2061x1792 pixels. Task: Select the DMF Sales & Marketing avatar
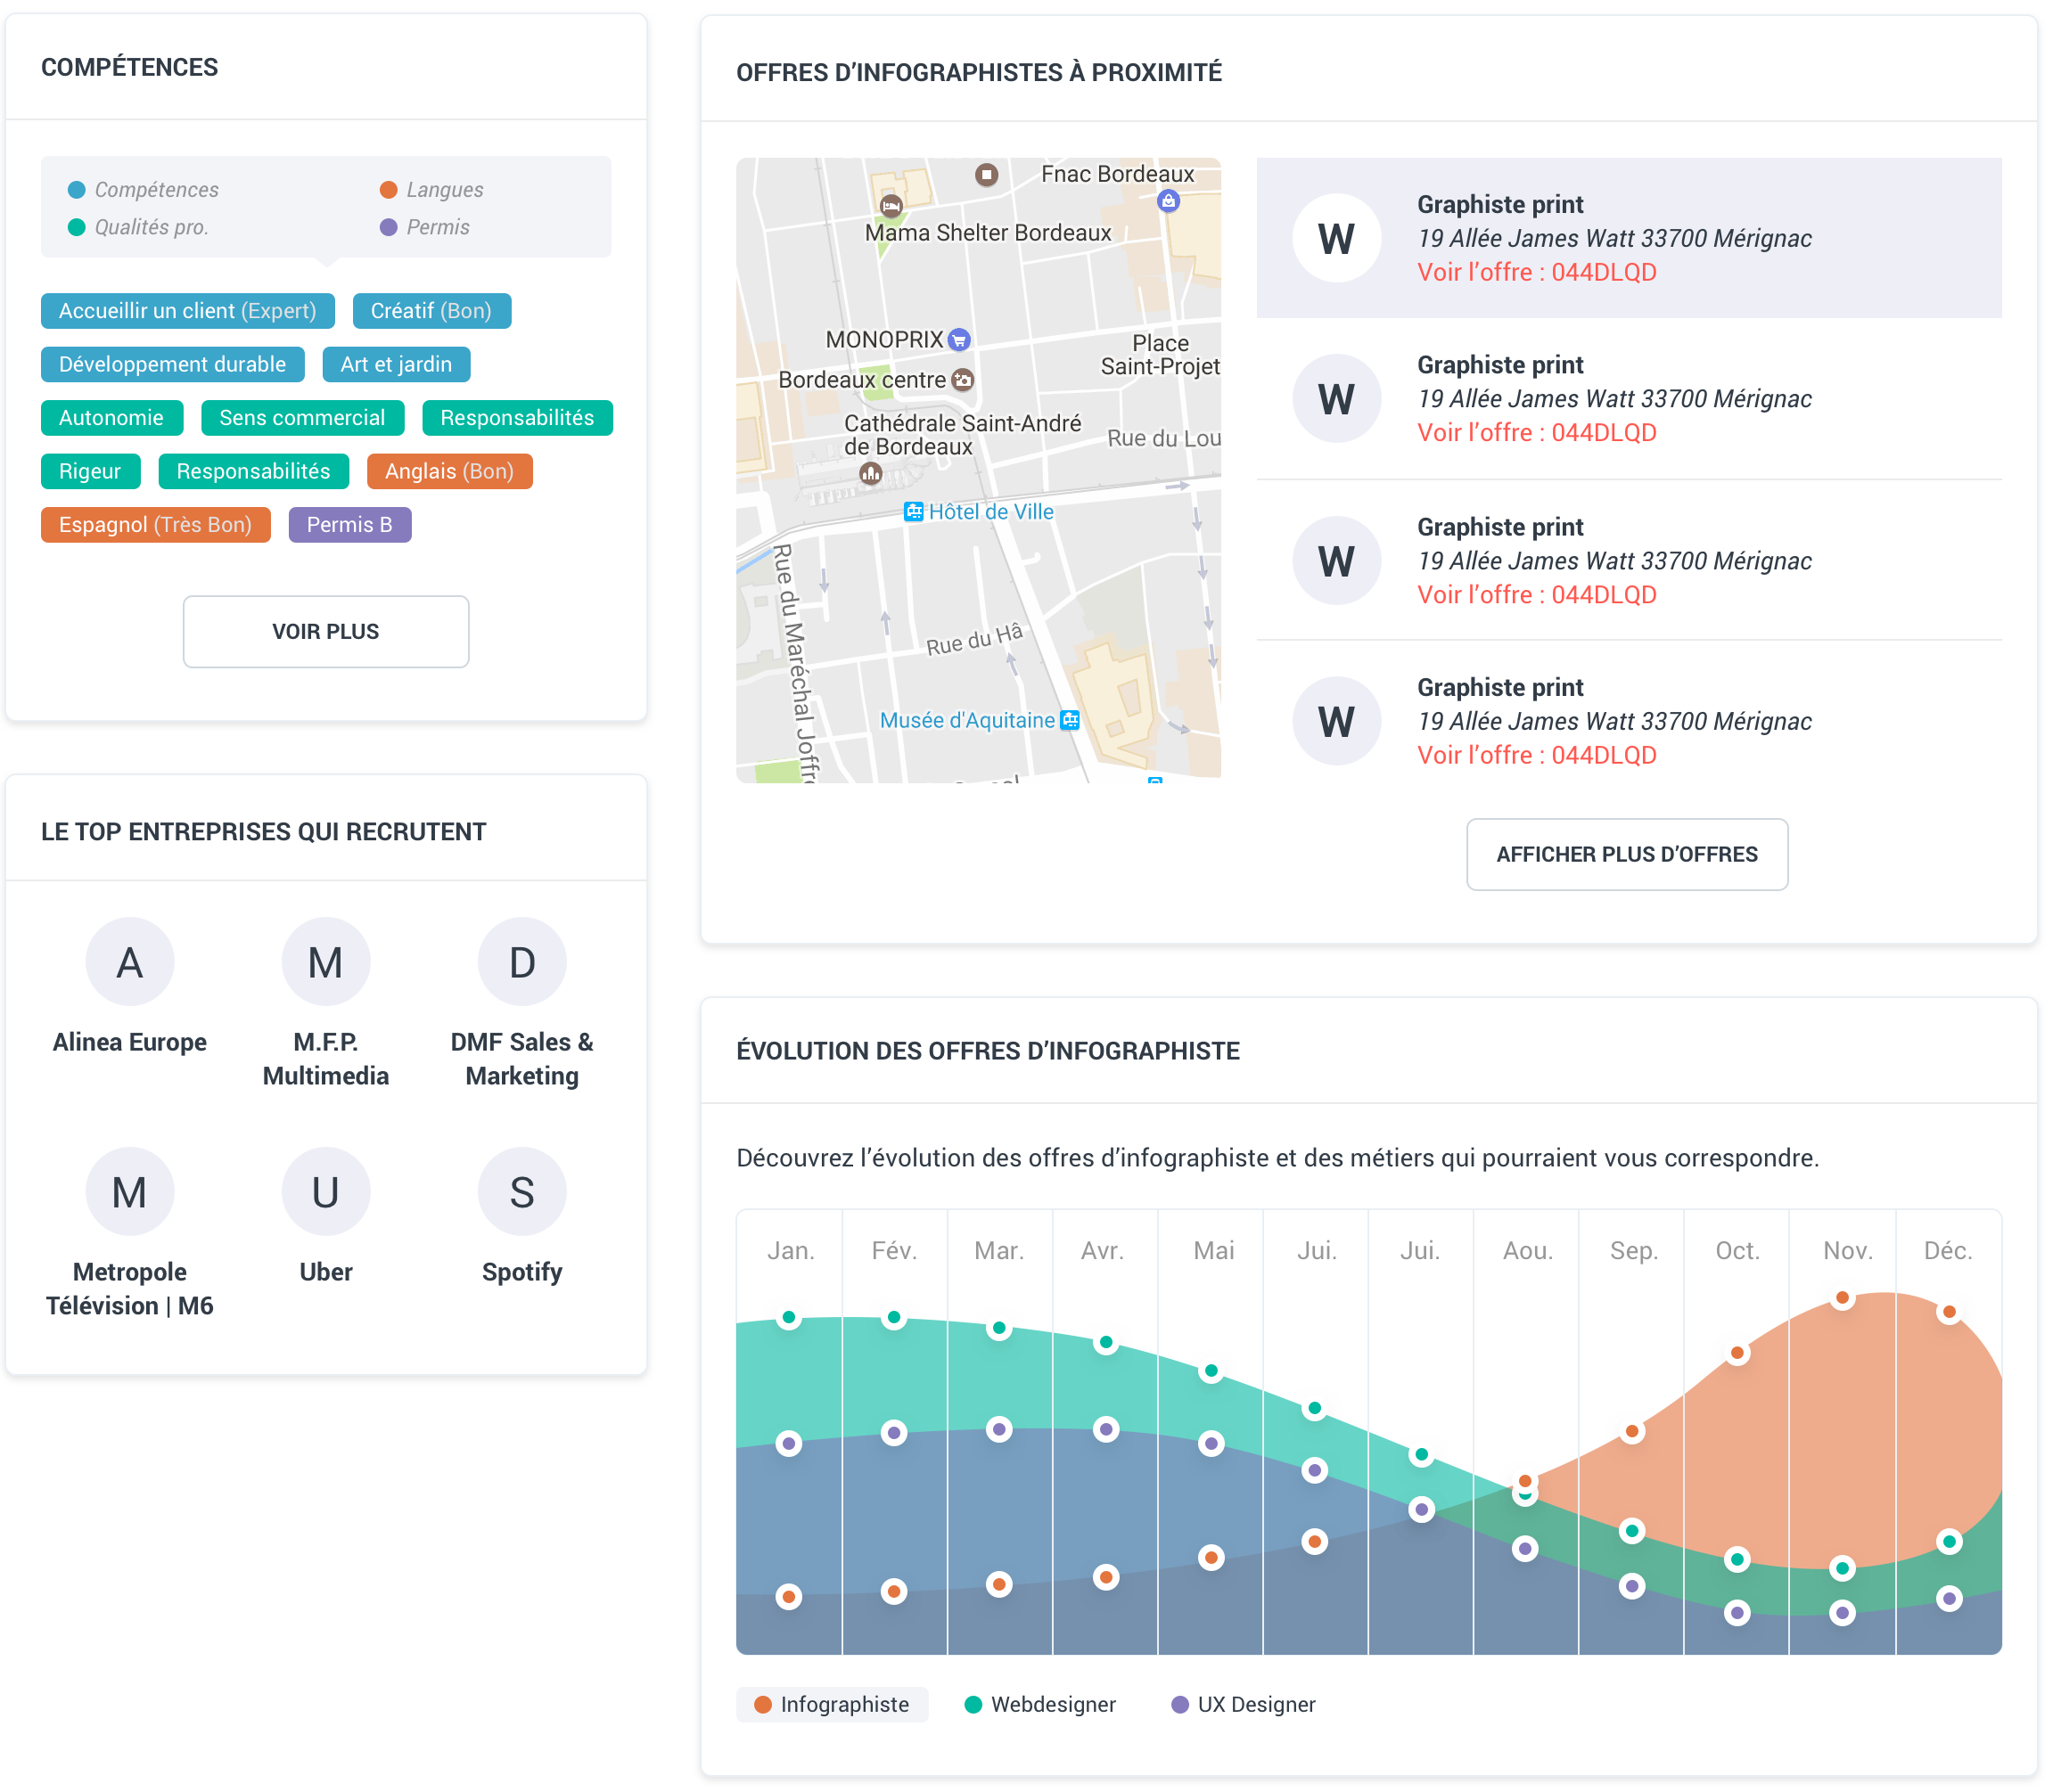[521, 962]
